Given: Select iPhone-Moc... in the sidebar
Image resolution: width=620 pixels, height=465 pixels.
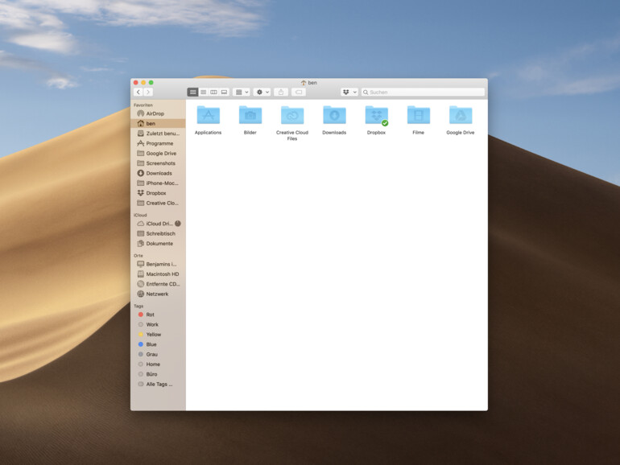Looking at the screenshot, I should (158, 183).
